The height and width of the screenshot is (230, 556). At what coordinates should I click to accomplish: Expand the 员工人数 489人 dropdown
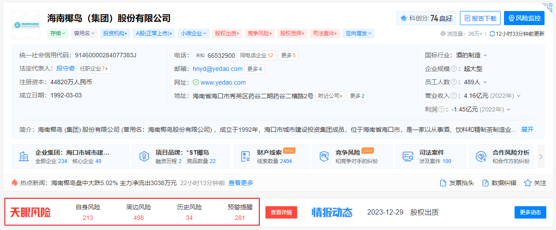point(485,82)
